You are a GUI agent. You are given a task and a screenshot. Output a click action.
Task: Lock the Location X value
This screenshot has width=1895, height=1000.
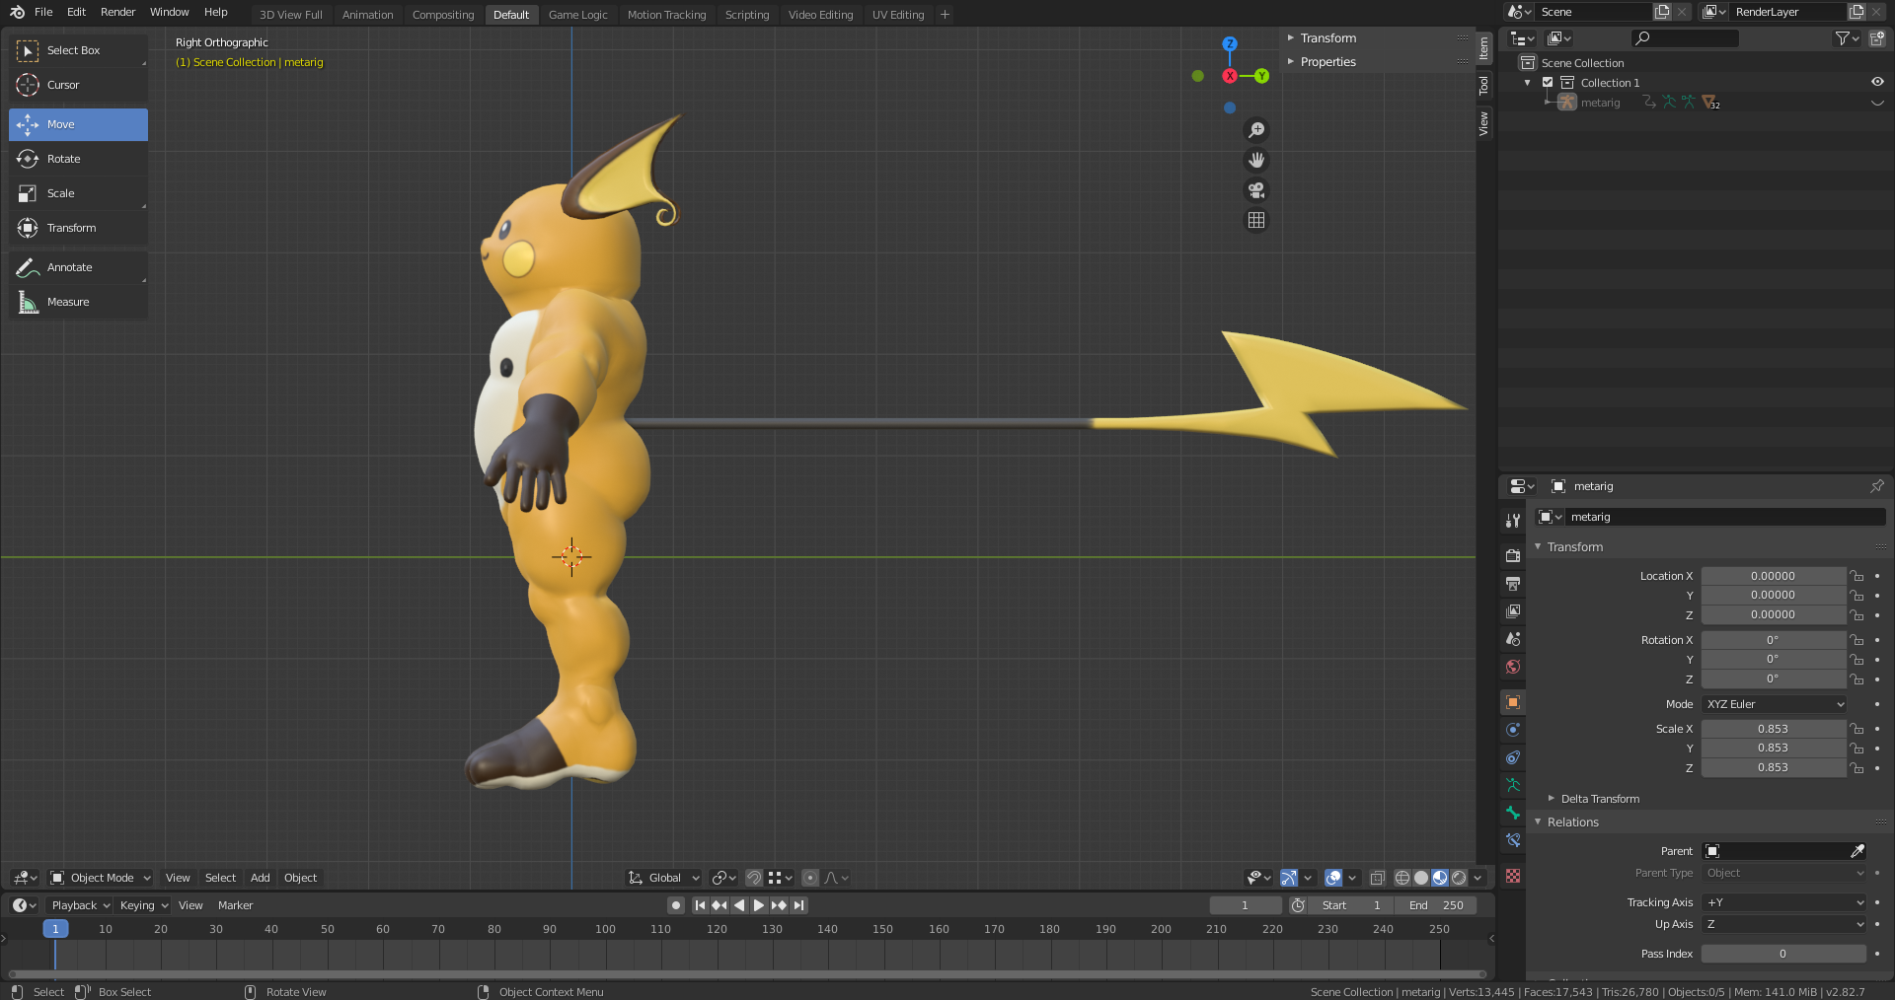[1857, 576]
